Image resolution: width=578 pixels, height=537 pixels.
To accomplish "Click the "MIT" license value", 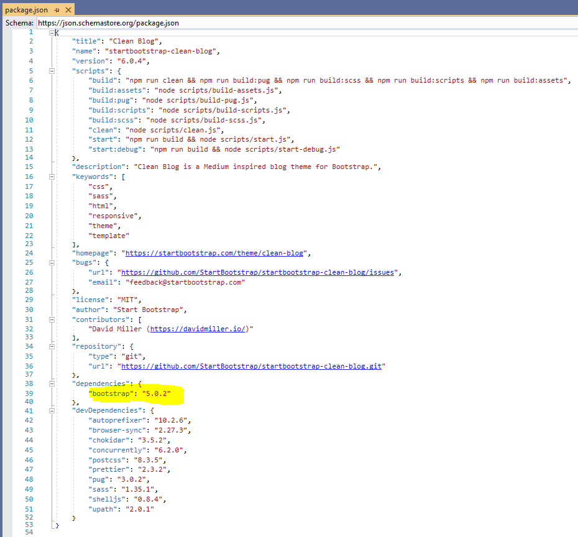I will click(x=127, y=300).
